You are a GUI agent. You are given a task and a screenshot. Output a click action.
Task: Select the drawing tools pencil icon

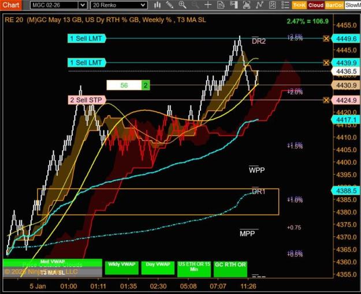pyautogui.click(x=170, y=5)
